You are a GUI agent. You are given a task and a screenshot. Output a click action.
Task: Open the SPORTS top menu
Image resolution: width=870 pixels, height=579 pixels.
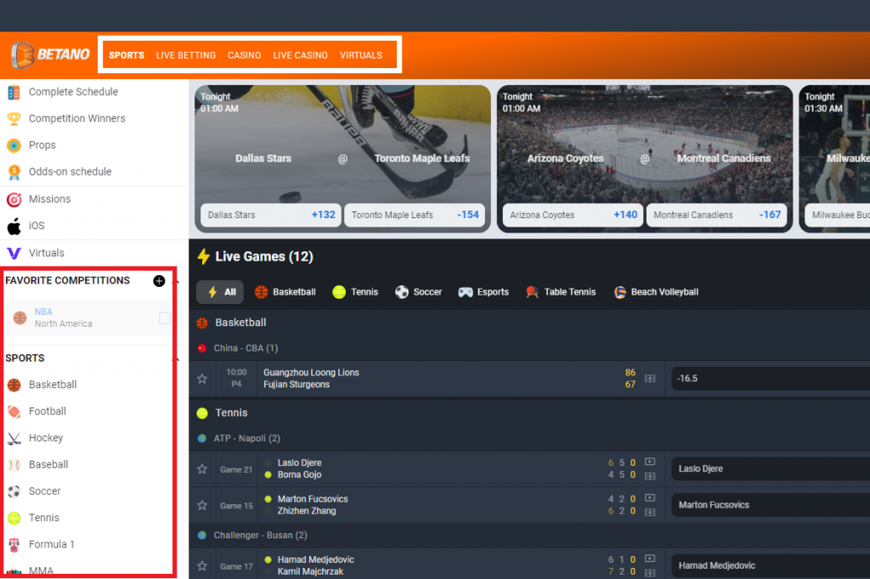click(127, 55)
